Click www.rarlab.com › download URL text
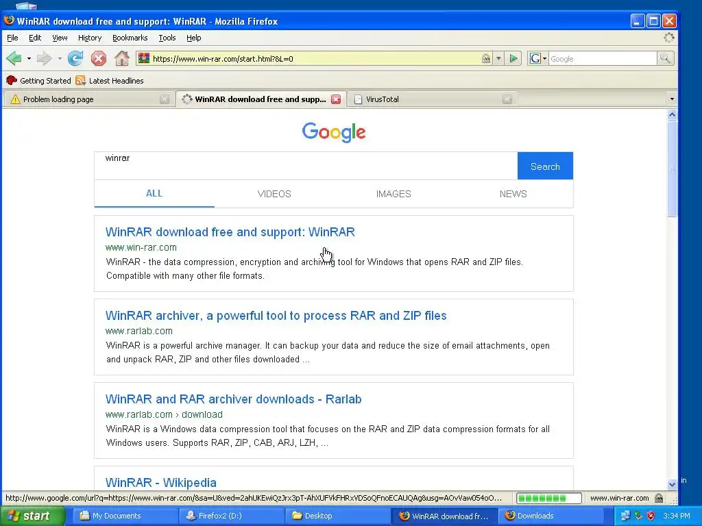The image size is (702, 526). pyautogui.click(x=164, y=414)
